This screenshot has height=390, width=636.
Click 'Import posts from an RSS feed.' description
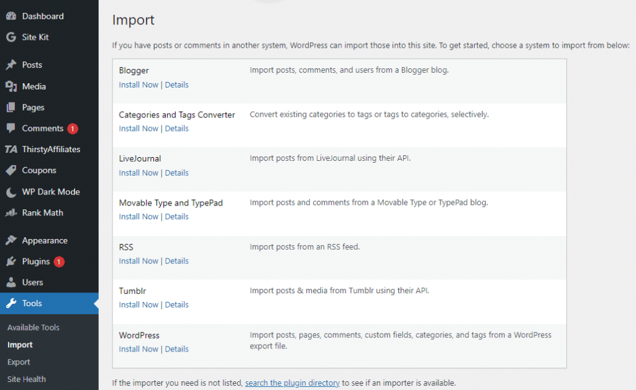[304, 247]
